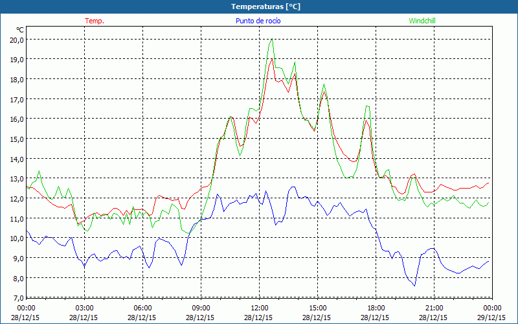The image size is (518, 324).
Task: Click the 7,0 y-axis value
Action: click(x=19, y=298)
